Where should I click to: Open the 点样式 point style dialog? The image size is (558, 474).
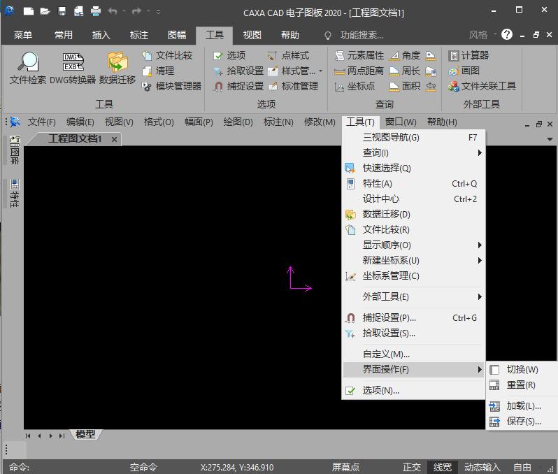[x=288, y=55]
